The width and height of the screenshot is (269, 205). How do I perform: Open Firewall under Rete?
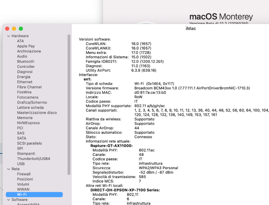[24, 174]
